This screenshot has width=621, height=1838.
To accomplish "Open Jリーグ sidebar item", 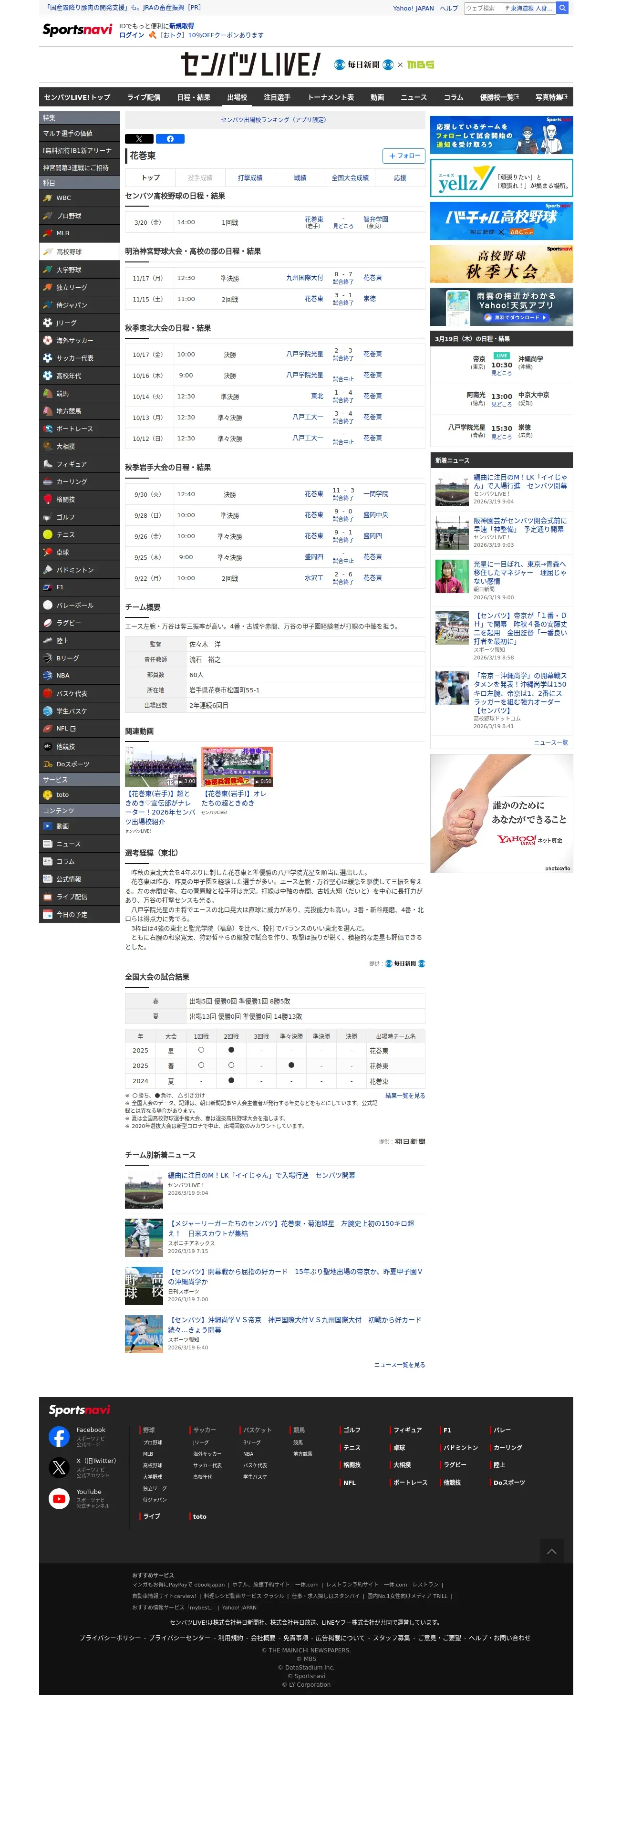I will [x=79, y=323].
